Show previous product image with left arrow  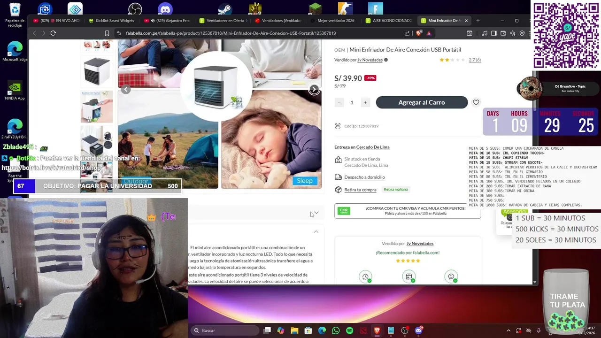click(x=125, y=89)
